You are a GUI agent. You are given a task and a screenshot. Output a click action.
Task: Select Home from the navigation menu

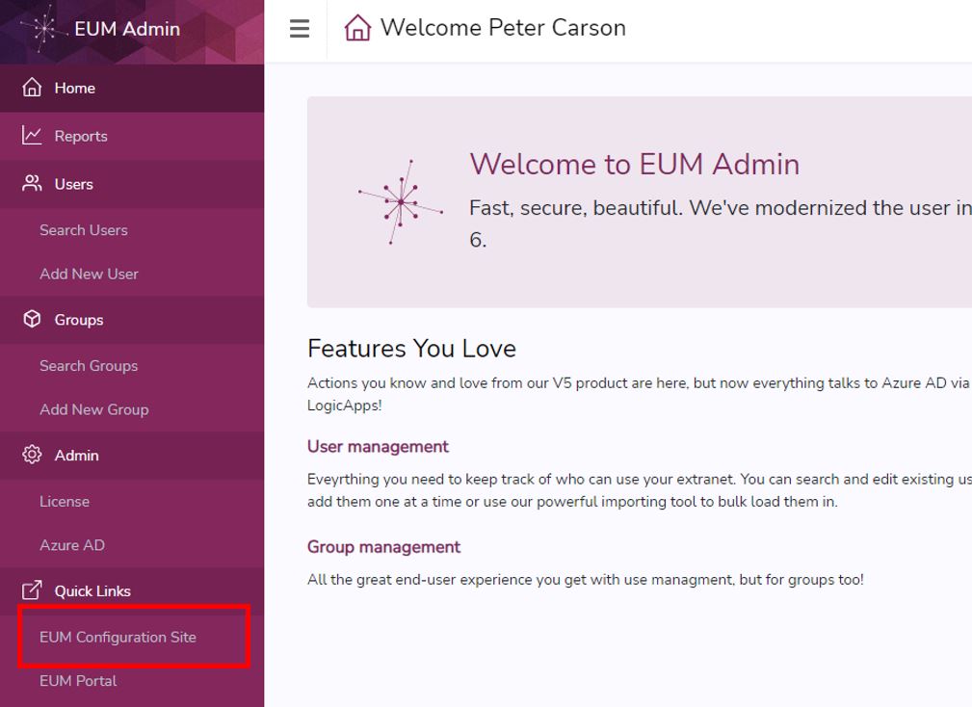(x=77, y=88)
